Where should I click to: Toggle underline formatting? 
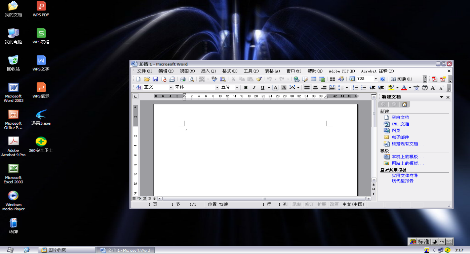[x=263, y=87]
